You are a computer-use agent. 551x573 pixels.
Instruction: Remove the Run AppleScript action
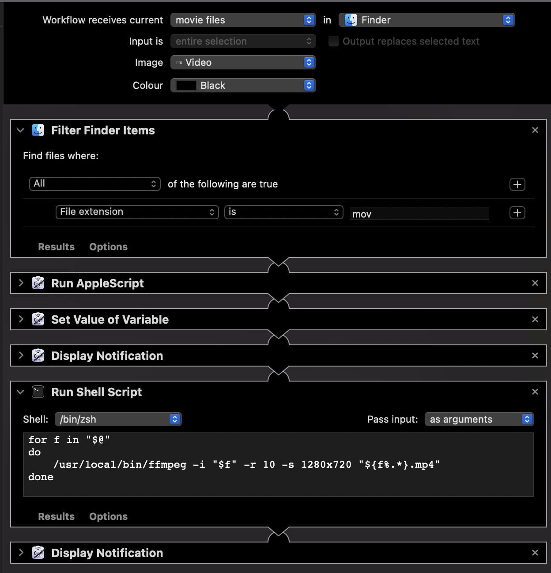(x=535, y=283)
